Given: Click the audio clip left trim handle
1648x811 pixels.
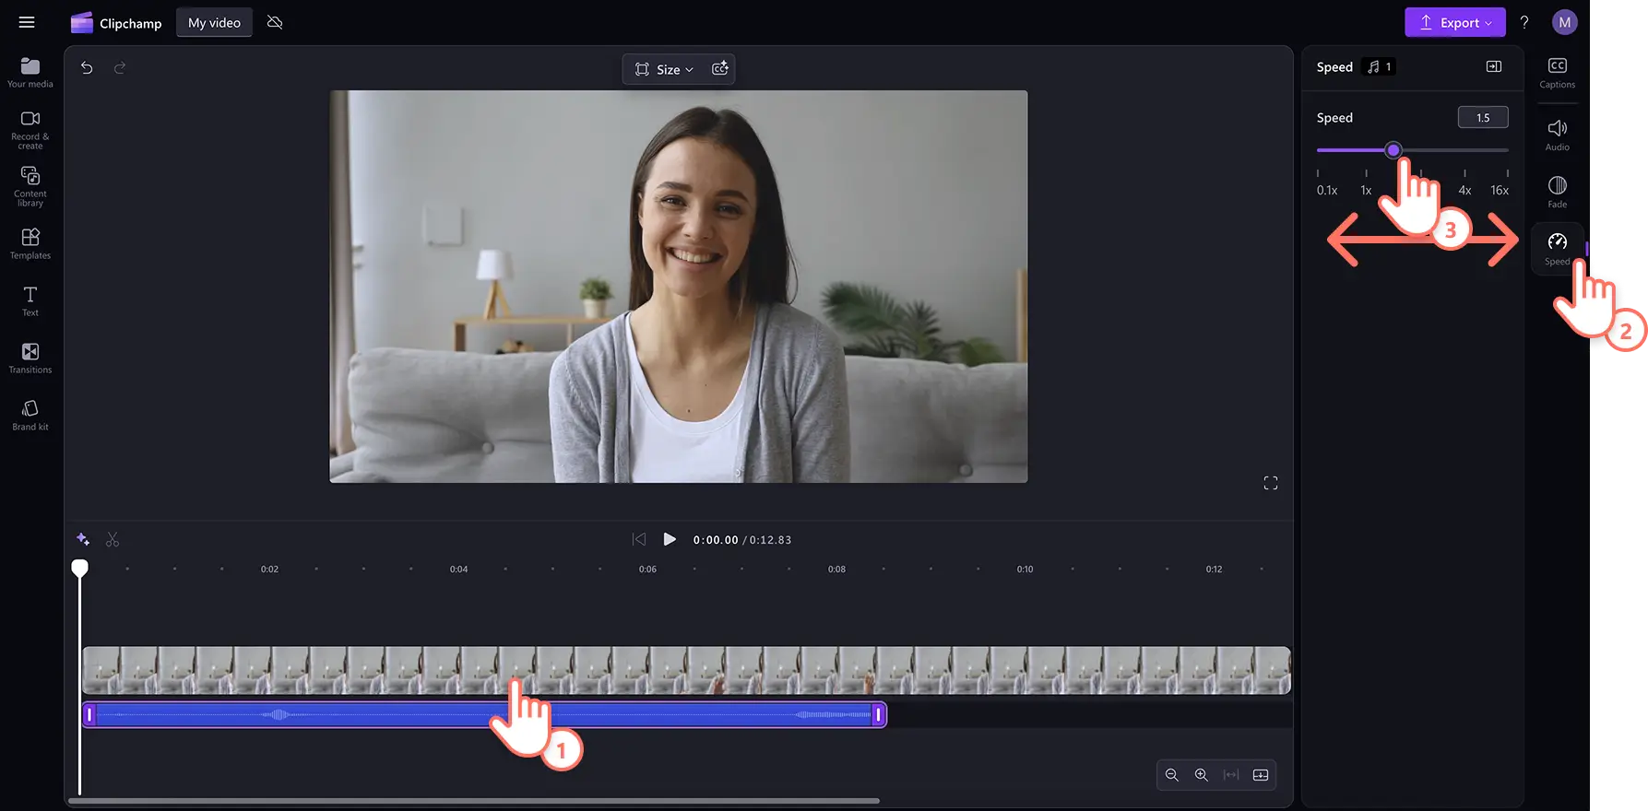Looking at the screenshot, I should point(89,715).
